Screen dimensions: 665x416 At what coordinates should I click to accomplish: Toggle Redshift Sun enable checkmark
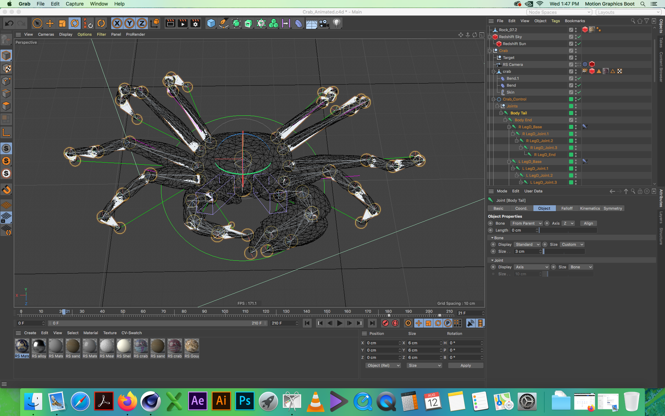(579, 44)
